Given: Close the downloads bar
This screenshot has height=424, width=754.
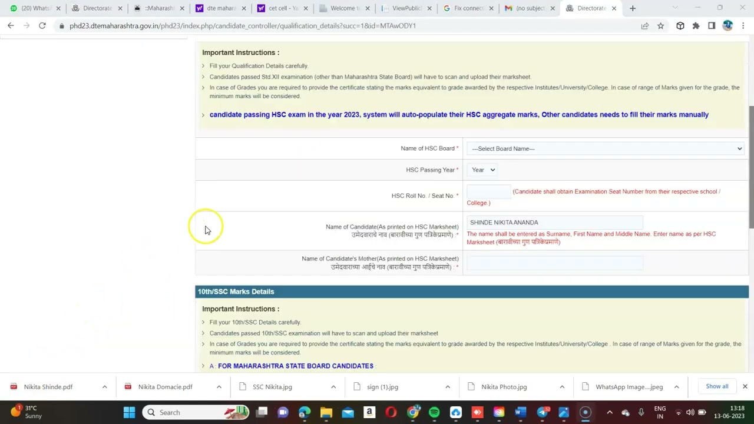Looking at the screenshot, I should 745,386.
